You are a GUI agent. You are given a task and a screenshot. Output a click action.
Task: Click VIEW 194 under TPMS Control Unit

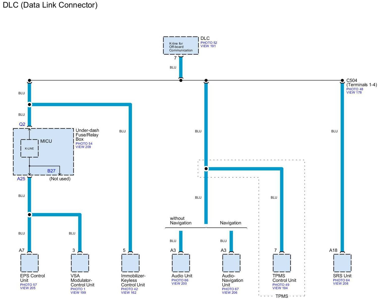click(x=280, y=288)
